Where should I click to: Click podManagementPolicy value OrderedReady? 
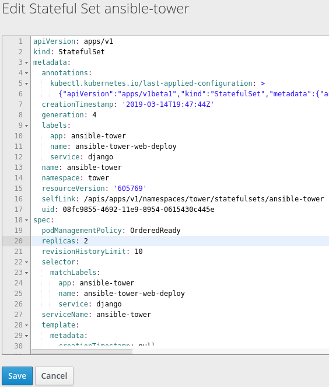pos(155,231)
